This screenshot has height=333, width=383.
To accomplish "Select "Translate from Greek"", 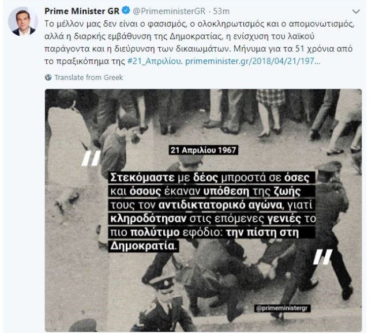I will (89, 77).
